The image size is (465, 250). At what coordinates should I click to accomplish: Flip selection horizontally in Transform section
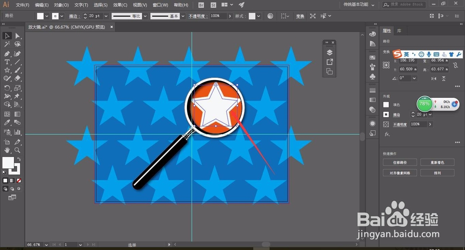(x=434, y=78)
